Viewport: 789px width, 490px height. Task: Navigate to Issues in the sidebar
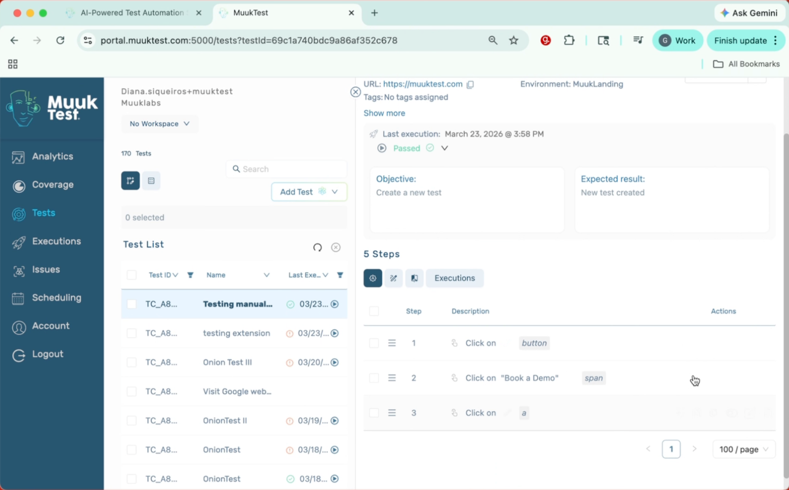pyautogui.click(x=36, y=270)
